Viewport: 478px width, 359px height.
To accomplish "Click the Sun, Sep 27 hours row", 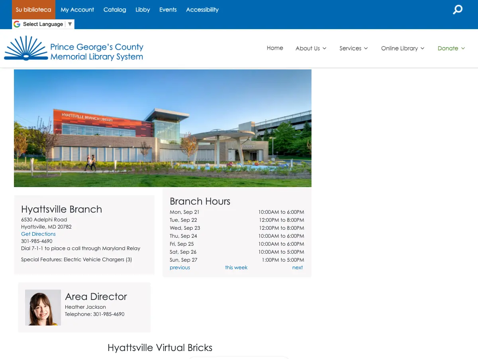I will (237, 260).
